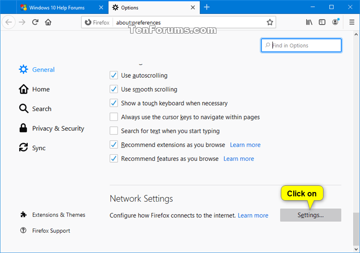
Task: Enable Search for text when typing
Action: point(114,131)
